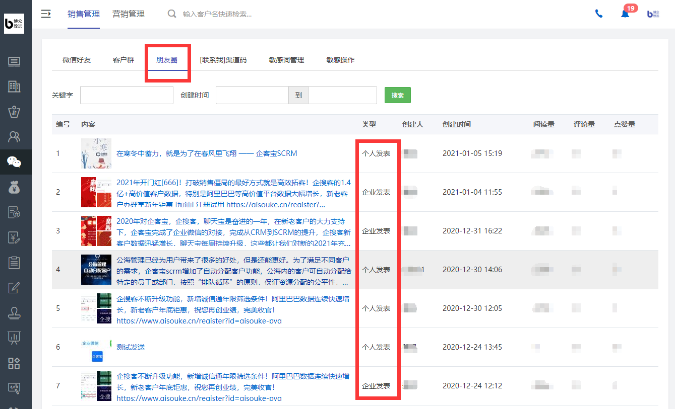This screenshot has width=675, height=409.
Task: Click the 阅读量 column header
Action: click(x=544, y=124)
